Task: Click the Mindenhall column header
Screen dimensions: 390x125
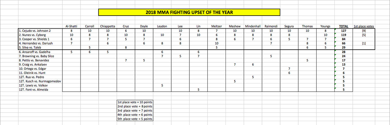Action: point(253,26)
